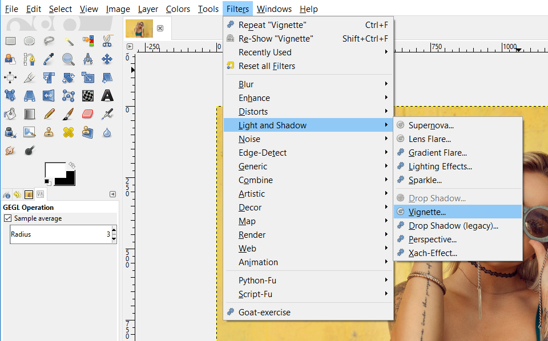Select the Text tool

(x=107, y=96)
